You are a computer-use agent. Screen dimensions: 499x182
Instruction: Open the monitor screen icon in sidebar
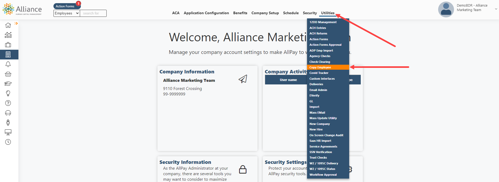(8, 132)
